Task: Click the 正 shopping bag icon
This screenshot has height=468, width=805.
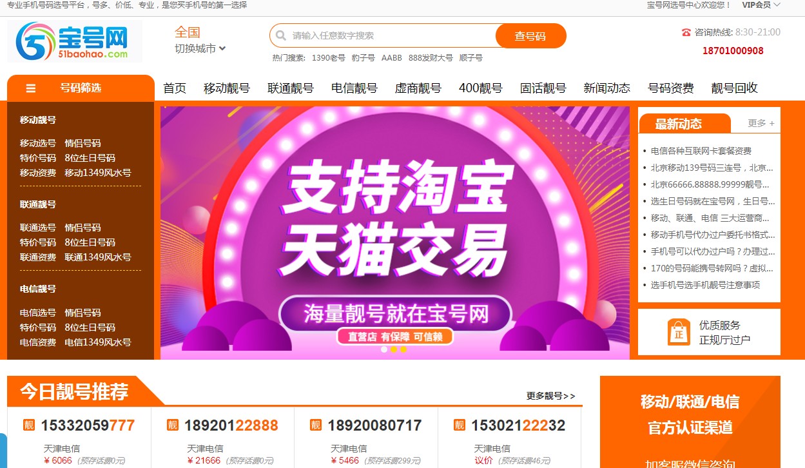Action: click(x=679, y=332)
